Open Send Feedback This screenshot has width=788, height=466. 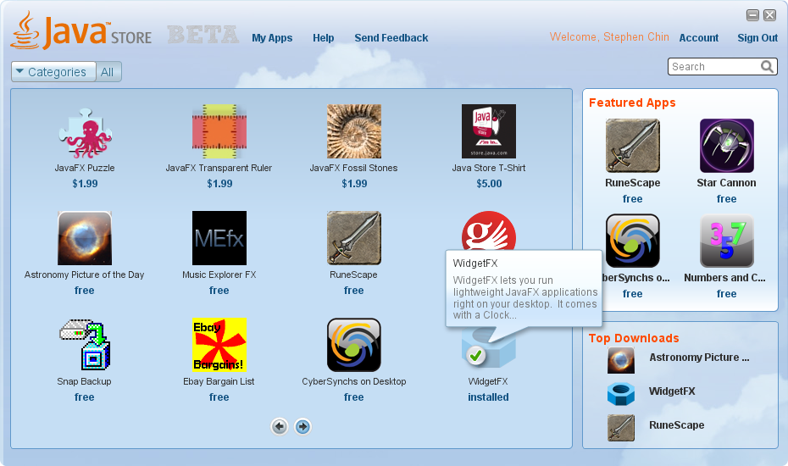[x=391, y=37]
